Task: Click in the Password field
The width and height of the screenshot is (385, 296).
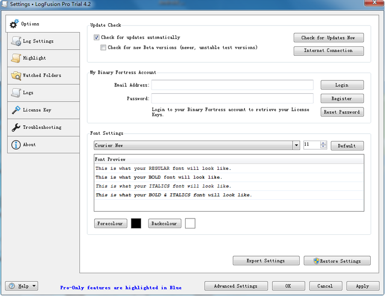Action: [x=232, y=99]
